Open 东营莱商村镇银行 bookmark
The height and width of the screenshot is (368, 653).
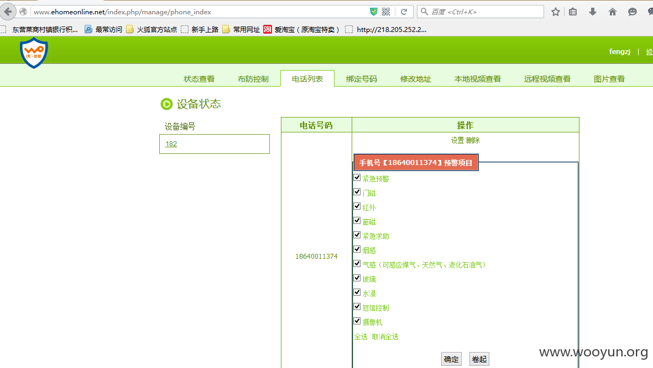tap(40, 29)
